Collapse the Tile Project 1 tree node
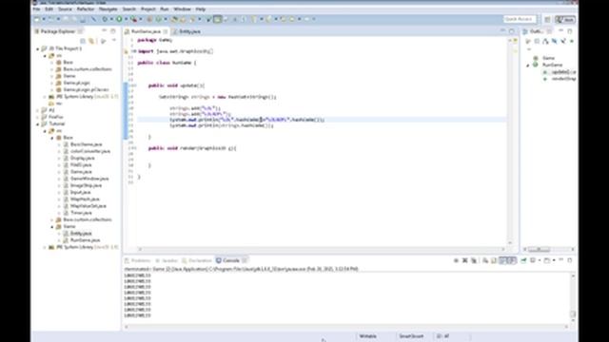This screenshot has width=609, height=342. pyautogui.click(x=38, y=48)
